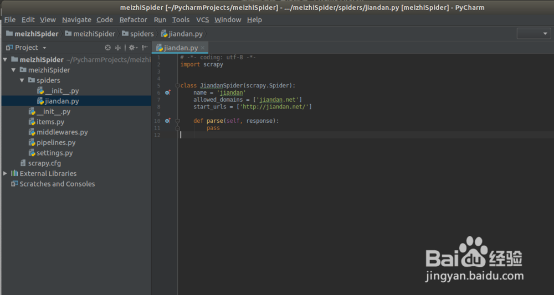Select __init__.py inside spiders folder
Image resolution: width=554 pixels, height=295 pixels.
coord(62,91)
